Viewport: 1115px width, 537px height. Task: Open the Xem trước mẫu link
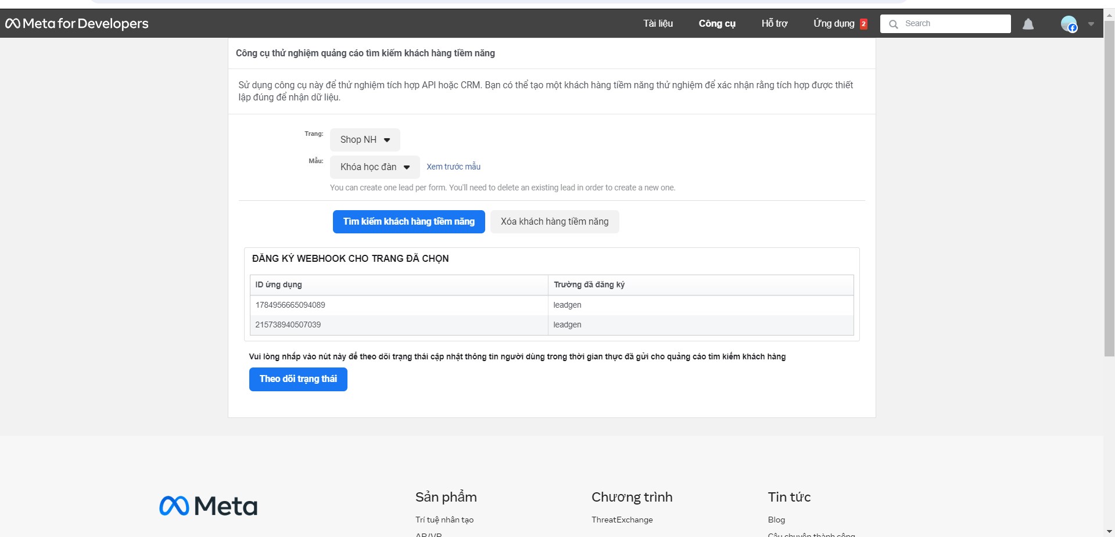click(x=453, y=167)
